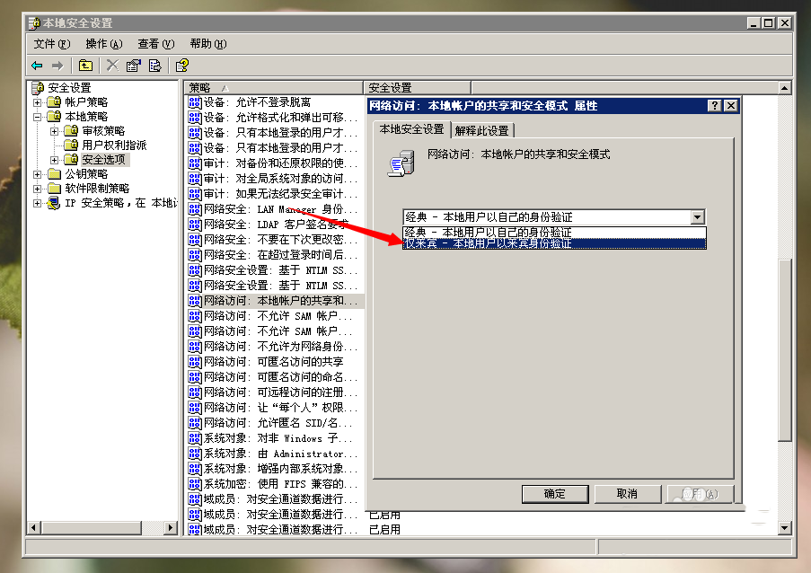Expand the 审核策略 tree node
Viewport: 811px width, 573px height.
click(x=54, y=131)
